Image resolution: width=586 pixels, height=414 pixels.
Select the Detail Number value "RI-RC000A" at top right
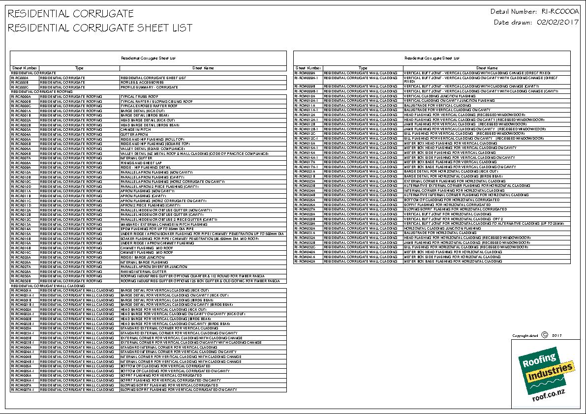(560, 12)
